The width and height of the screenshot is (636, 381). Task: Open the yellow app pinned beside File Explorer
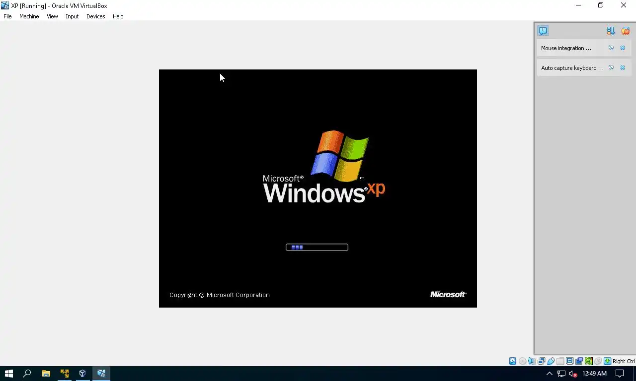64,374
